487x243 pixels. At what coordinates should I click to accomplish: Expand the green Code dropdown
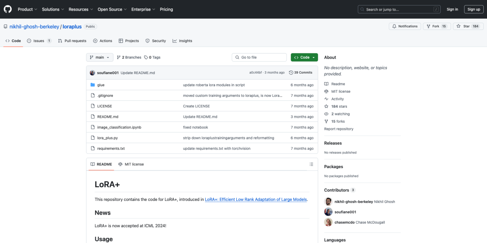304,58
